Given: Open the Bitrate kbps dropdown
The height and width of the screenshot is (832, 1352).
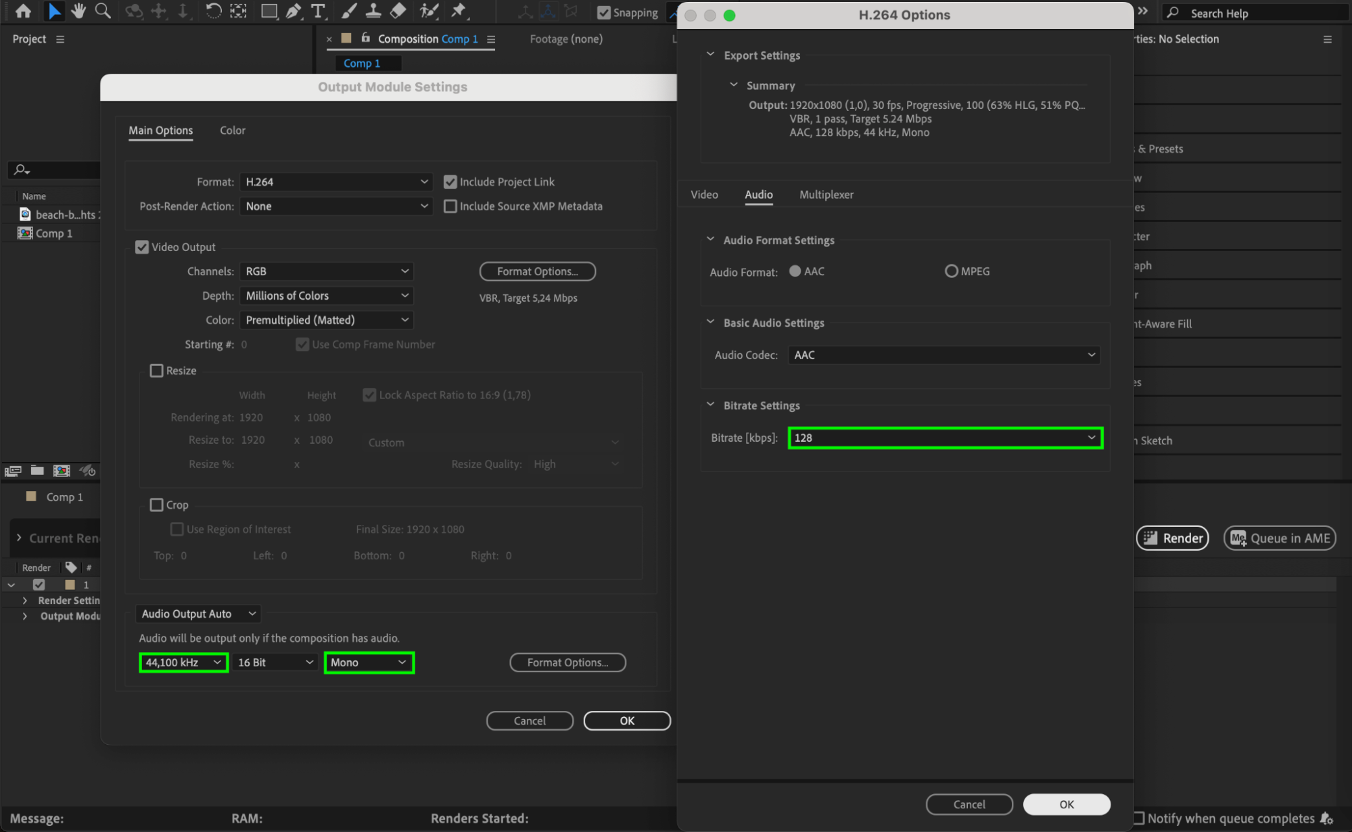Looking at the screenshot, I should (x=946, y=438).
